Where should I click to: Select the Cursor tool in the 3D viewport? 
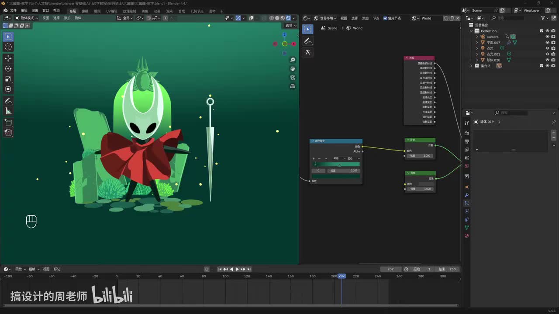(8, 47)
